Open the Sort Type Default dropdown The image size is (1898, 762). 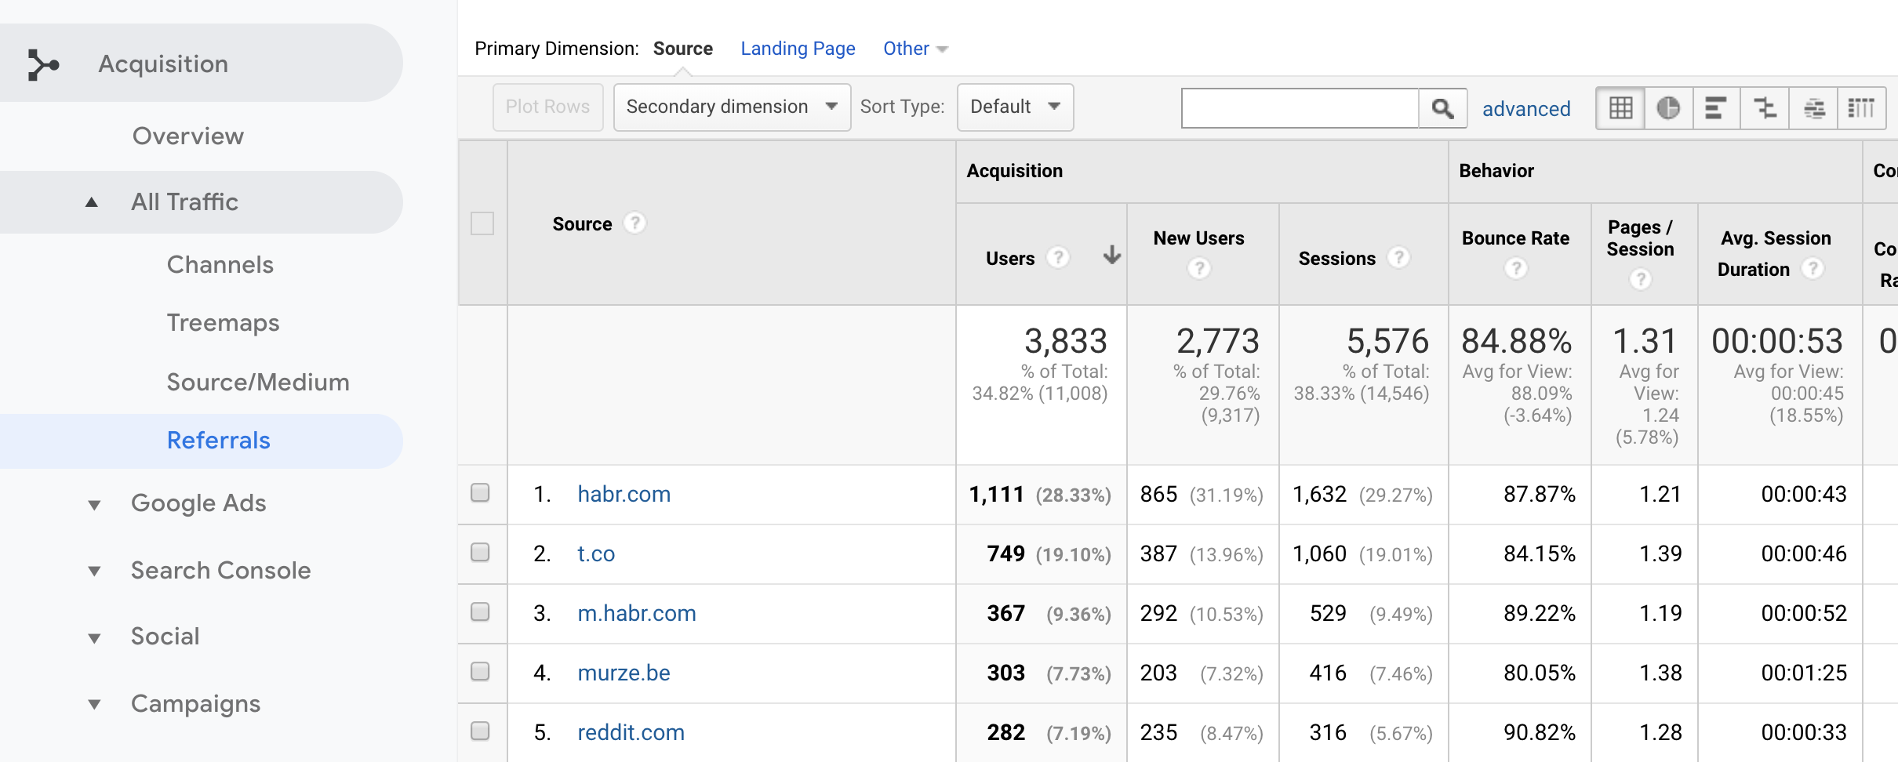pyautogui.click(x=1015, y=107)
